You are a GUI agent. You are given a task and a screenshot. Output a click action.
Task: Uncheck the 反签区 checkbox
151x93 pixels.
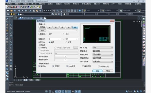point(53,66)
